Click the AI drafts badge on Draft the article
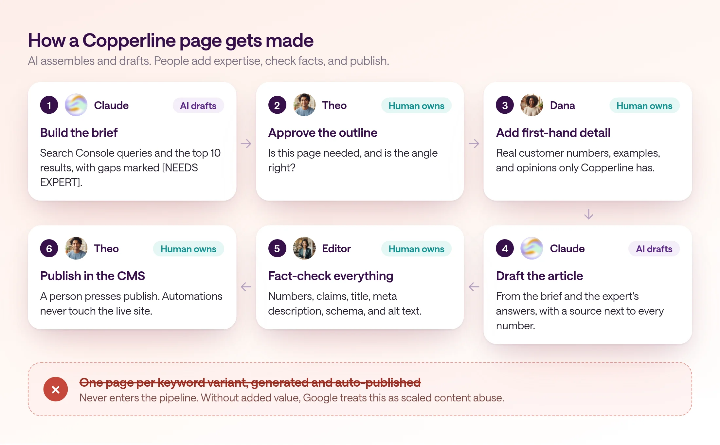The height and width of the screenshot is (445, 720). tap(654, 249)
